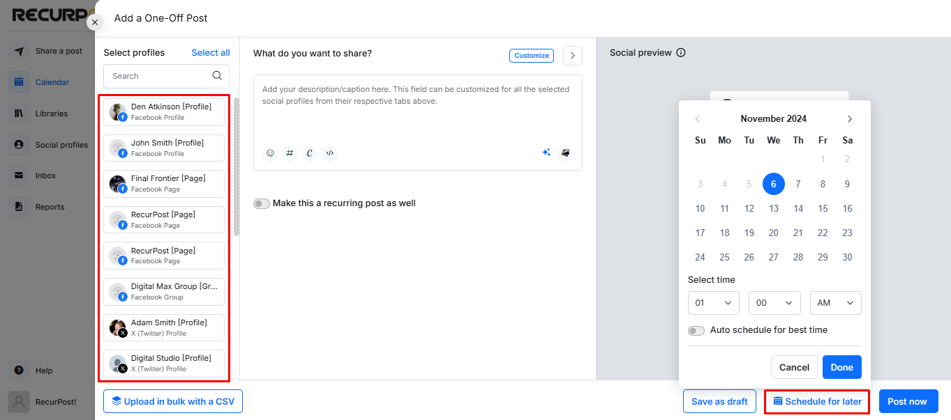951x420 pixels.
Task: Select Final Frontier Facebook page
Action: pyautogui.click(x=164, y=184)
